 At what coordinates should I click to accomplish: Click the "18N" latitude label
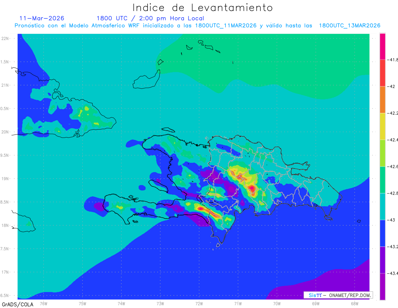[5, 225]
